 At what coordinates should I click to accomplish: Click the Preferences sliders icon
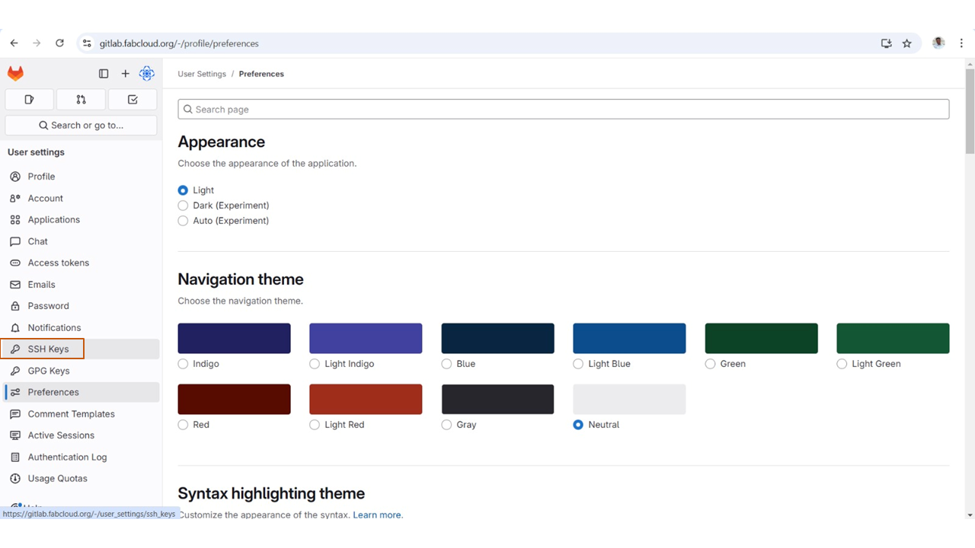click(15, 392)
